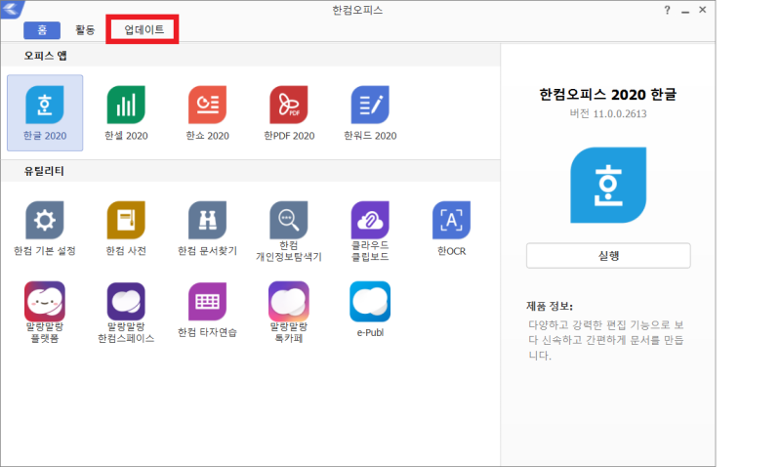The image size is (781, 467).
Task: Open the 한워드 2020 app
Action: click(370, 105)
